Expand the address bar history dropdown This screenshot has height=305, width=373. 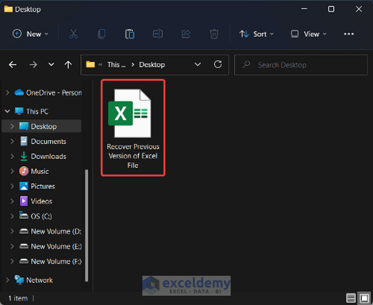198,65
